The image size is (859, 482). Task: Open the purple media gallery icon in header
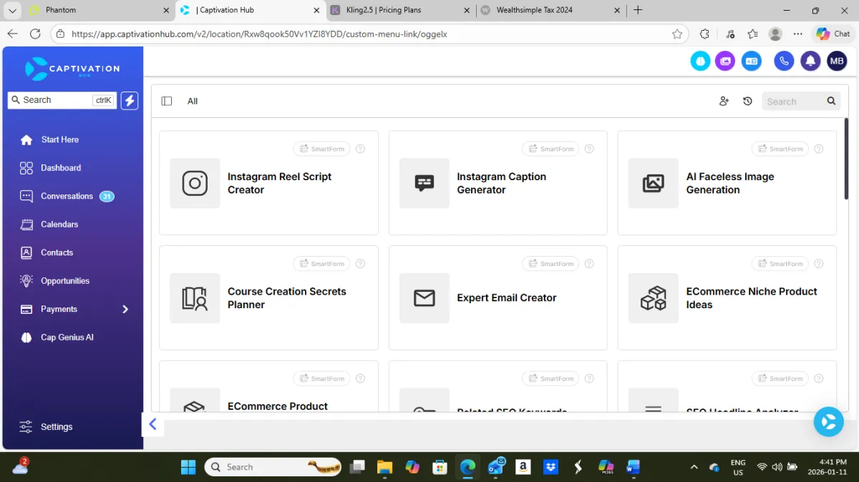(725, 62)
